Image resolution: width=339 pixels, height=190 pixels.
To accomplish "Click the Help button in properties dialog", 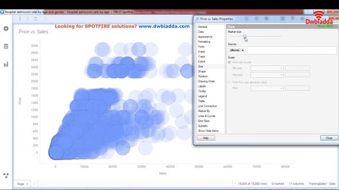I will tap(206, 138).
